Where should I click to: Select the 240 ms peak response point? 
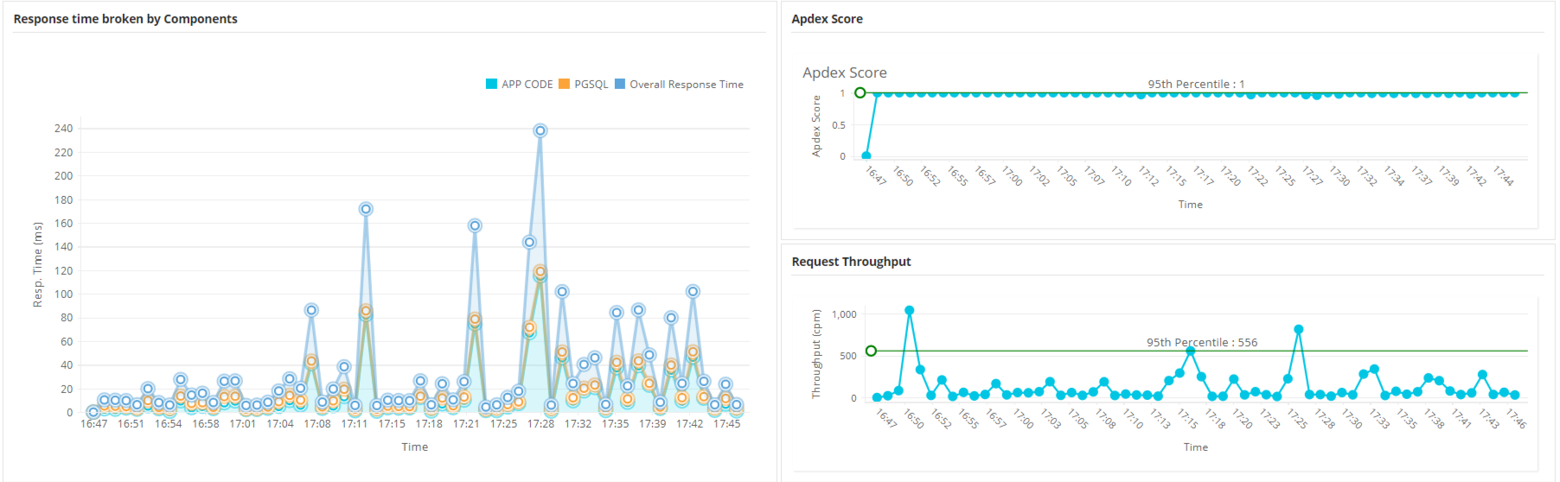point(540,130)
